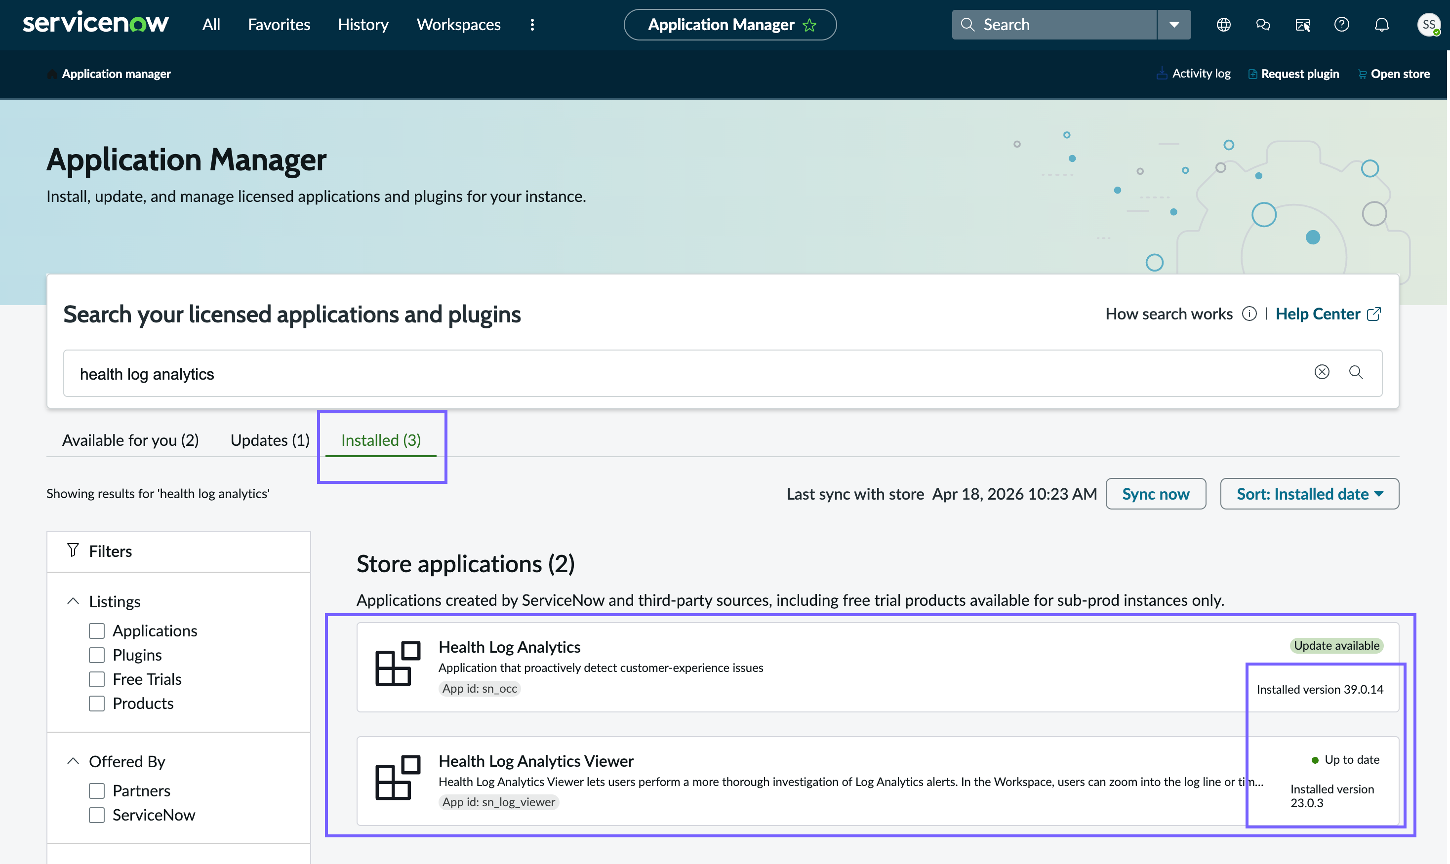Check the ServiceNow offered-by filter
The image size is (1450, 864).
point(97,815)
